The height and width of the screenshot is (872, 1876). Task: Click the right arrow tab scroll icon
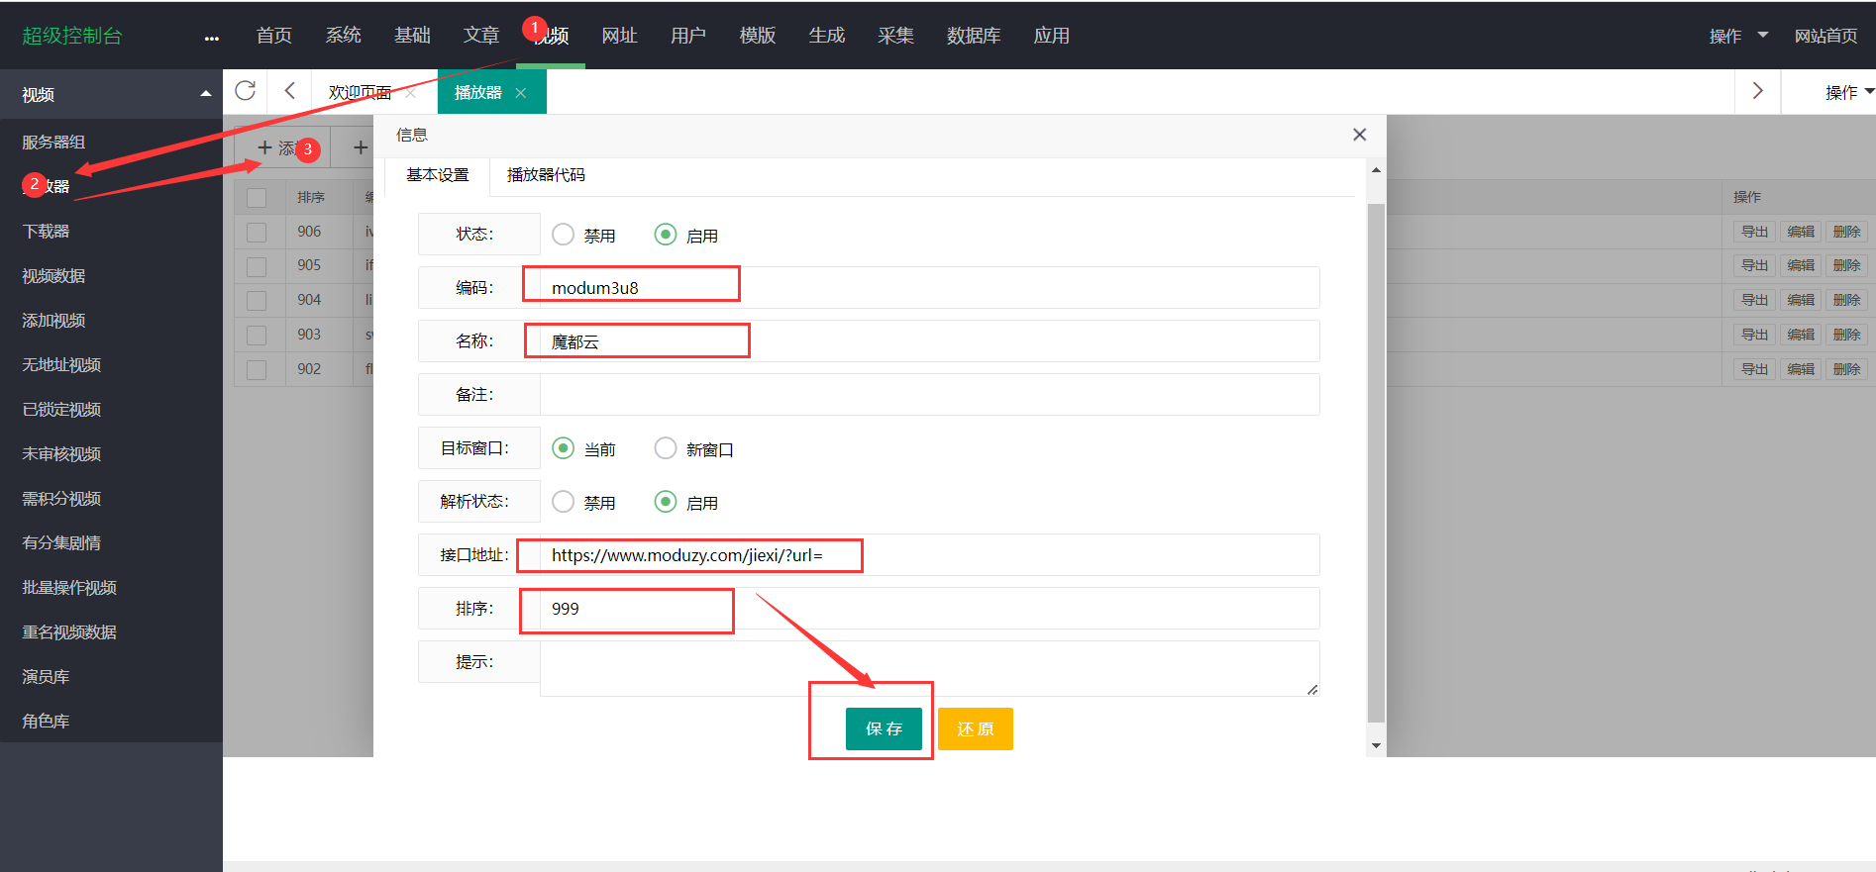(x=1757, y=91)
